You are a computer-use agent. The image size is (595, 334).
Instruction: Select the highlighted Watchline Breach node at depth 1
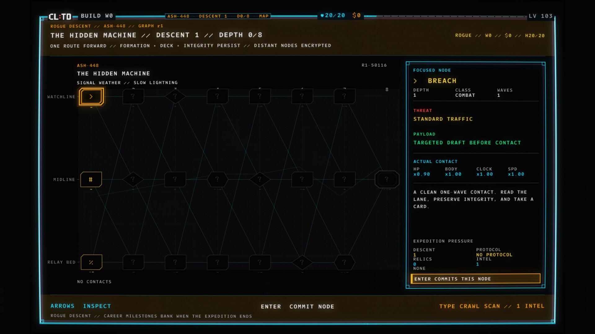click(x=91, y=96)
